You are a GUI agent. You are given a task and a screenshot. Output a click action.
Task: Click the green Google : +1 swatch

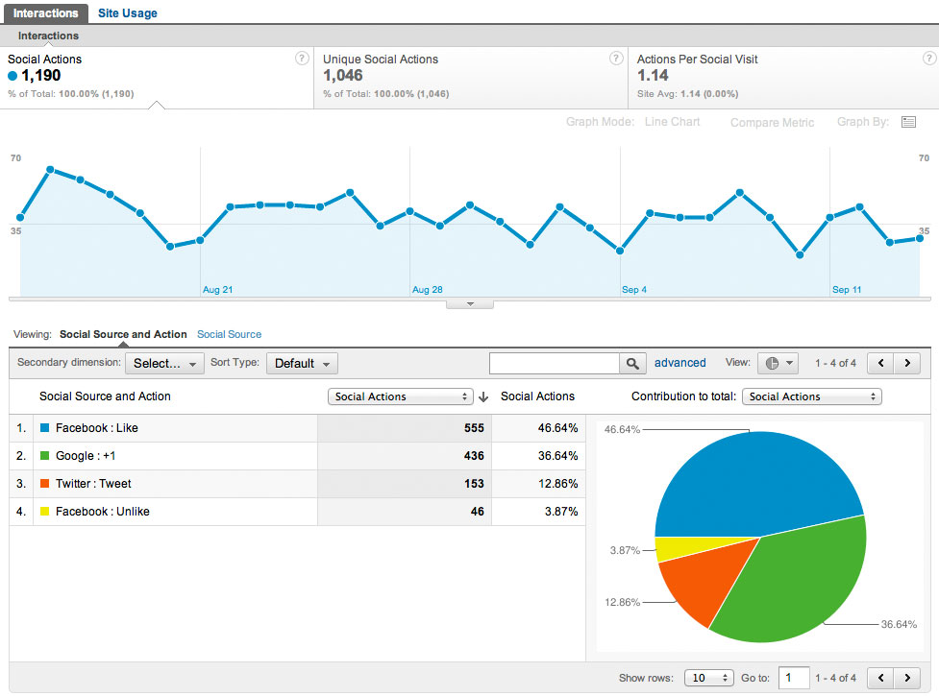(x=44, y=456)
